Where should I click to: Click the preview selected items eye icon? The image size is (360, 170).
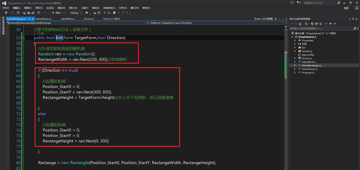pyautogui.click(x=326, y=24)
